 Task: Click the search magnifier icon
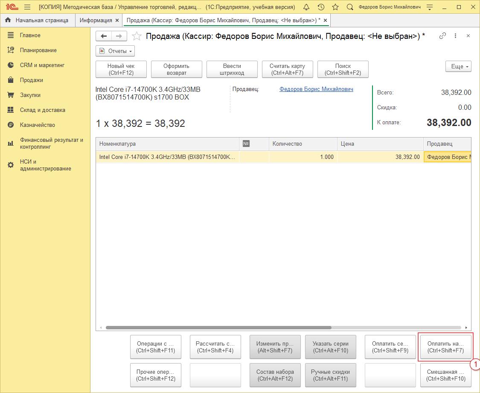pos(350,7)
